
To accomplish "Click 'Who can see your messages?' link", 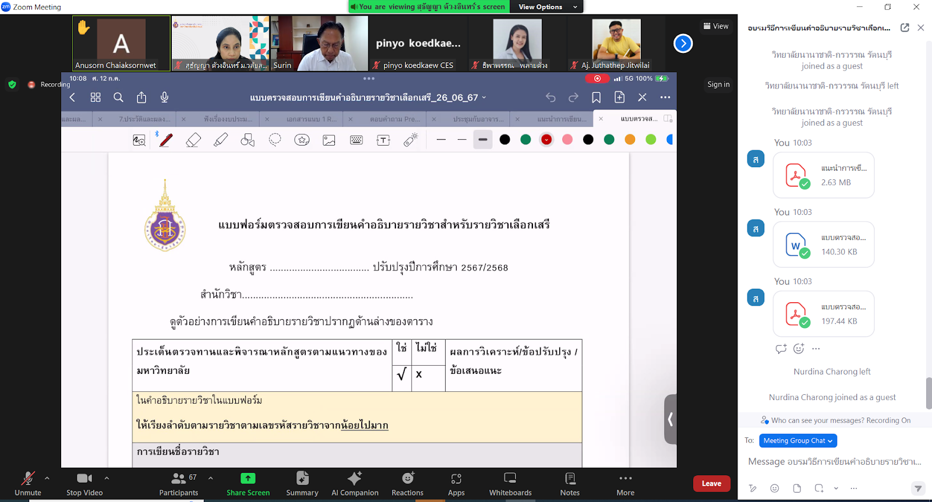I will point(841,420).
